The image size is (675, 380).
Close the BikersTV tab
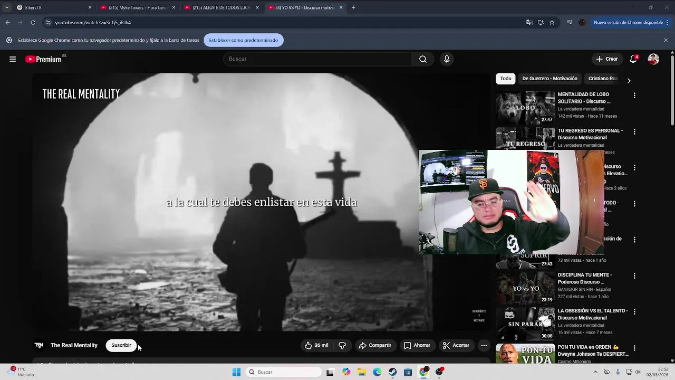click(90, 7)
